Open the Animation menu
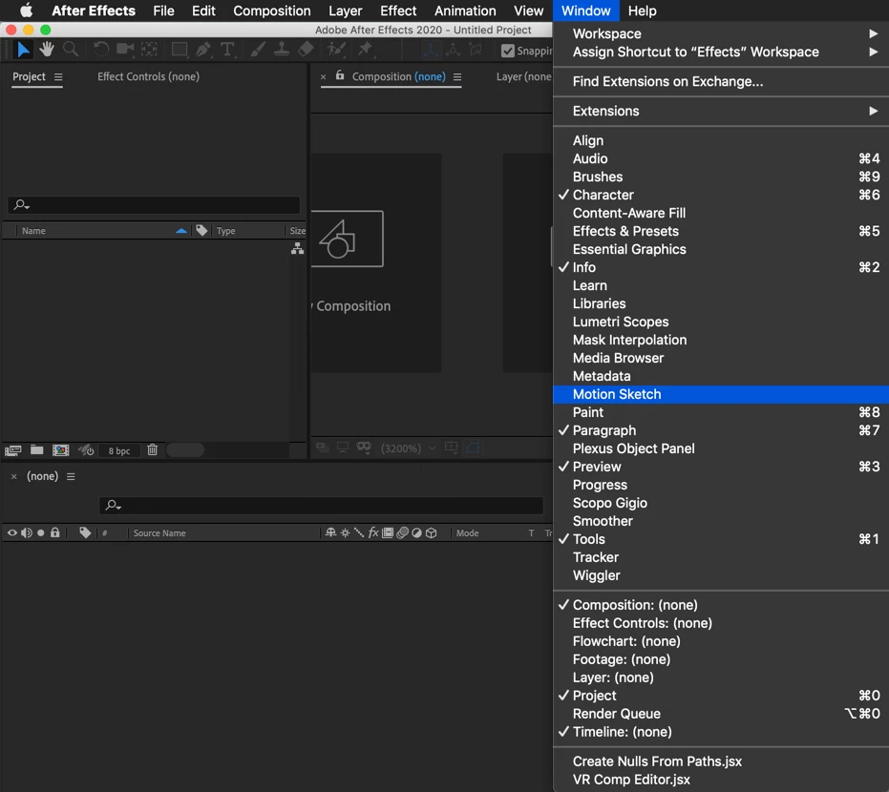Image resolution: width=889 pixels, height=792 pixels. click(465, 10)
